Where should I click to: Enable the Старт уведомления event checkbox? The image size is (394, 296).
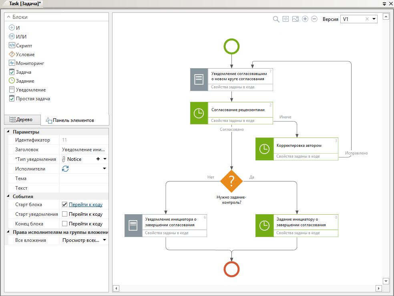coord(64,214)
